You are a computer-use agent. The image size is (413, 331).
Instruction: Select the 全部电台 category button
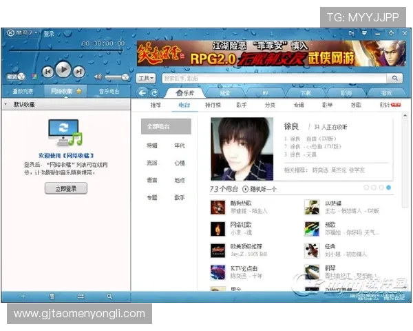(x=166, y=126)
